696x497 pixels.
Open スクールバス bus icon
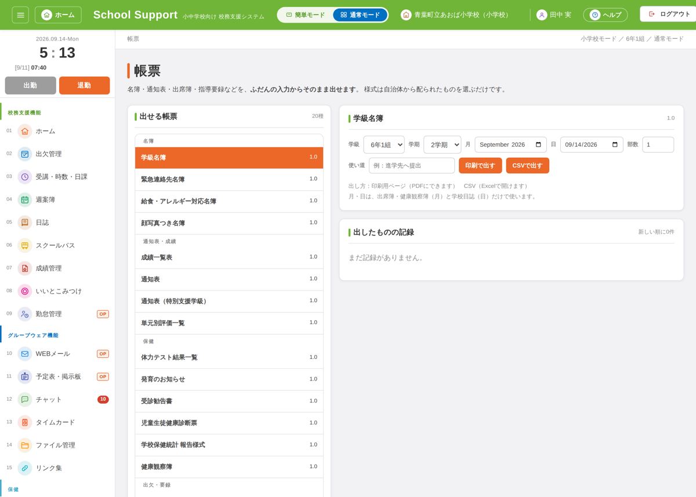coord(24,245)
